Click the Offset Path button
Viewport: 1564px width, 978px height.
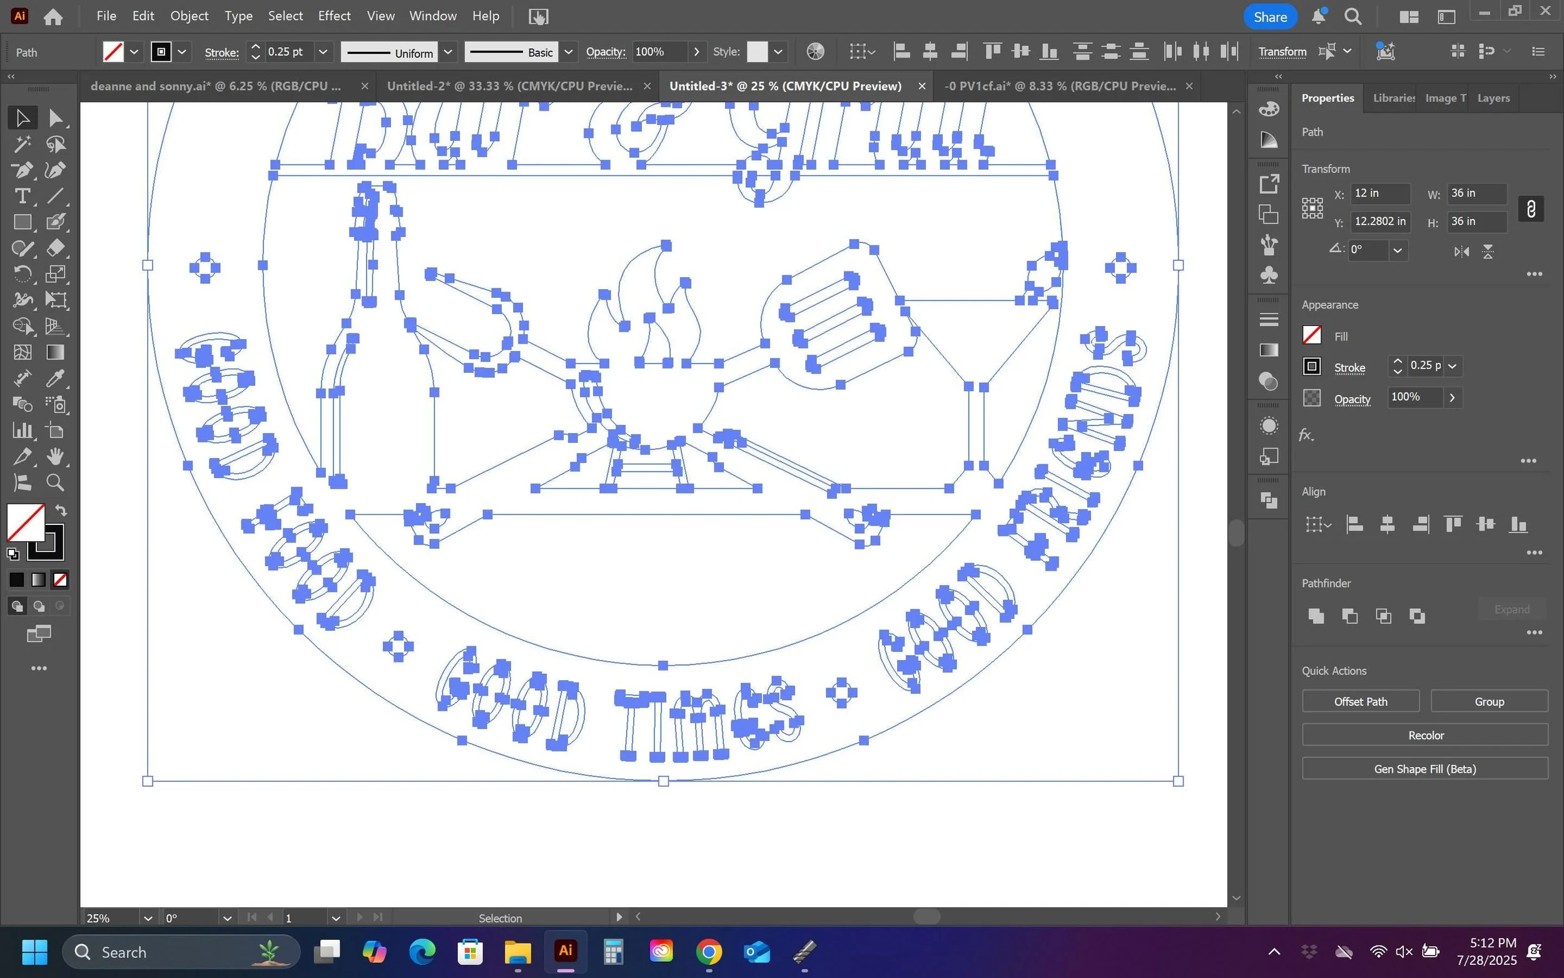coord(1360,701)
